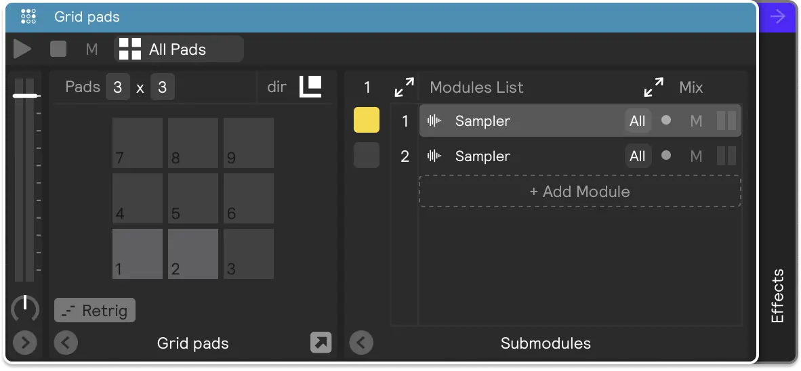Viewport: 801px width, 371px height.
Task: Mute the device with the top M button
Action: pos(91,49)
